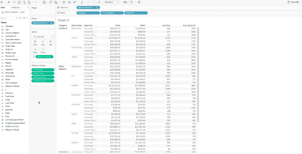The width and height of the screenshot is (302, 154).
Task: Click the Tooltip marks card button
Action: pos(43,50)
